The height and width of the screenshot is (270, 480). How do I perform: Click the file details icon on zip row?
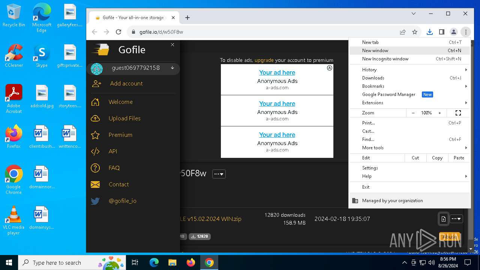(443, 219)
